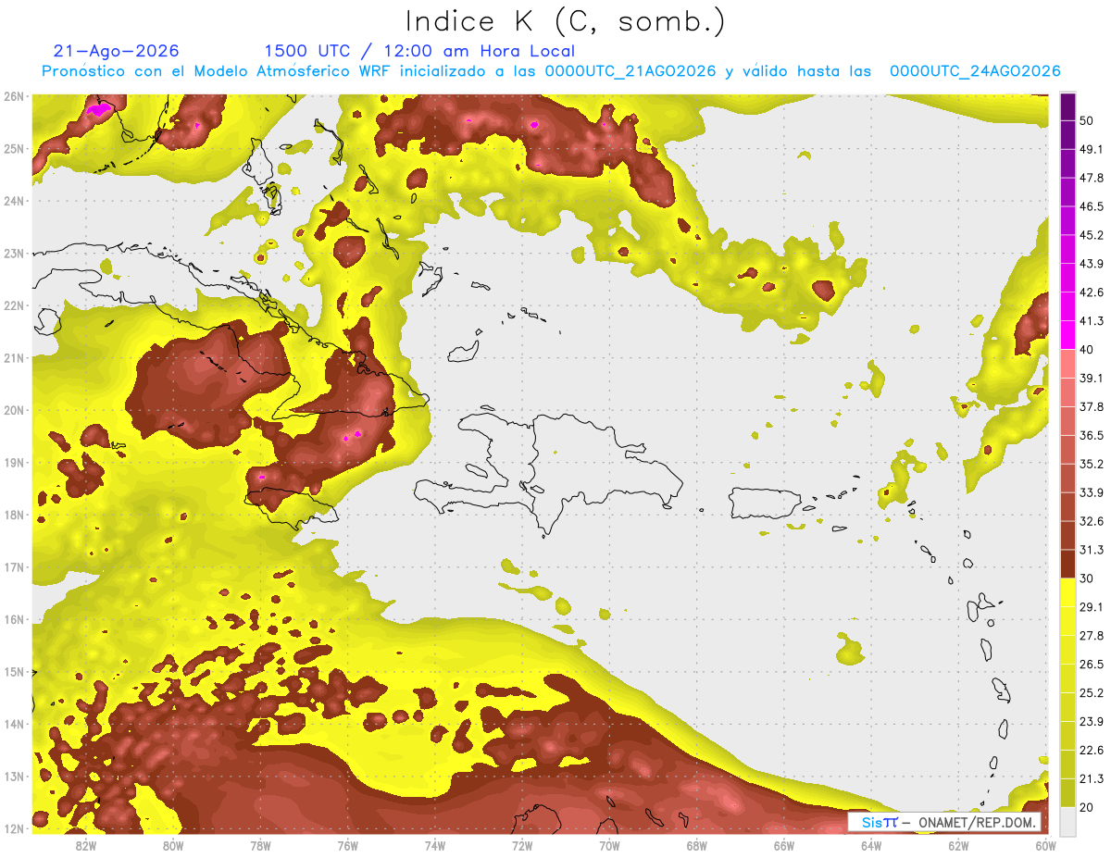Click the '14N' latitude label
The height and width of the screenshot is (858, 1111).
pos(13,724)
